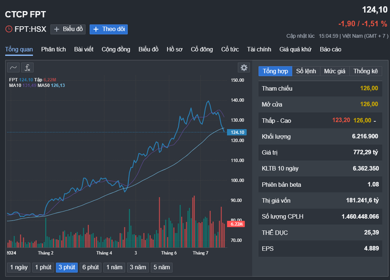Select the 5 năm timeframe

(161, 267)
